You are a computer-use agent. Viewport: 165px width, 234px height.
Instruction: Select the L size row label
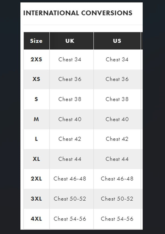[x=36, y=139]
